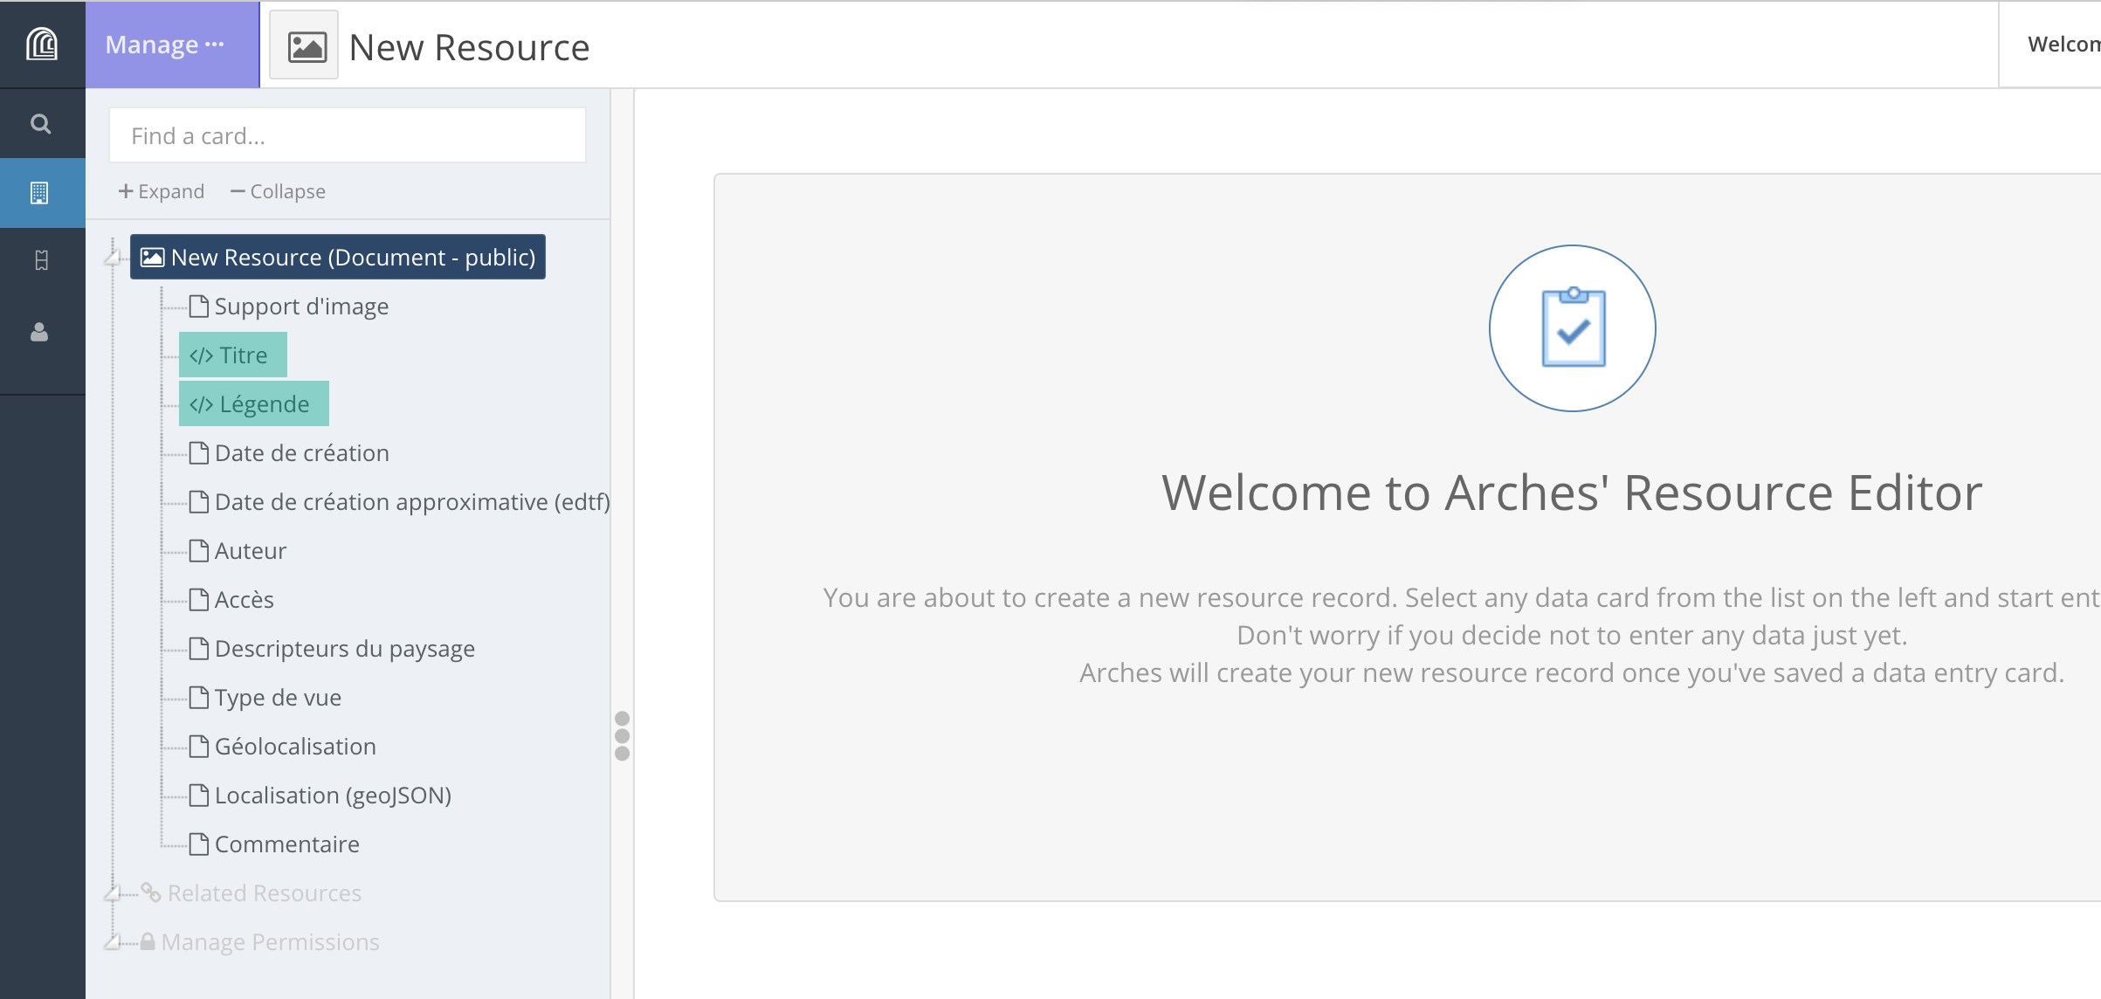Viewport: 2101px width, 999px height.
Task: Grab the panel resize handle dots
Action: point(622,735)
